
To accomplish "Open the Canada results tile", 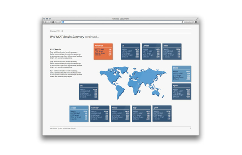I will coord(151,51).
